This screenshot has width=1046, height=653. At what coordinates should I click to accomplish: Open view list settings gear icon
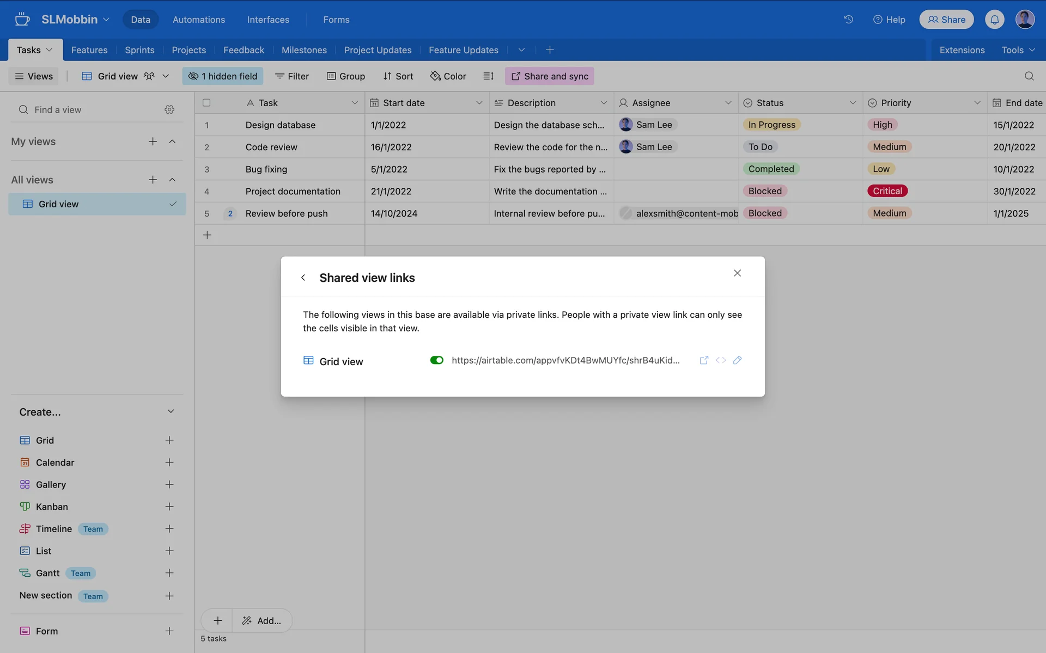169,110
